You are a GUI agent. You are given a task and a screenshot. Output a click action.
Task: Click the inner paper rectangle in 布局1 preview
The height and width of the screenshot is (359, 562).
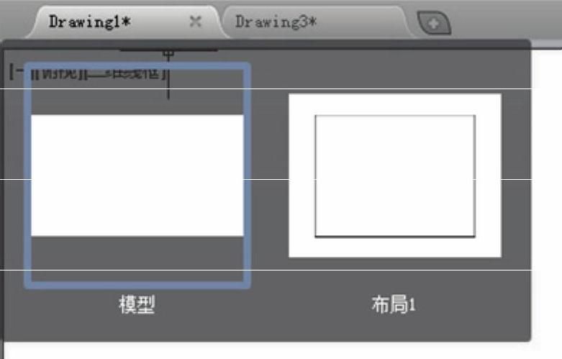[x=394, y=175]
